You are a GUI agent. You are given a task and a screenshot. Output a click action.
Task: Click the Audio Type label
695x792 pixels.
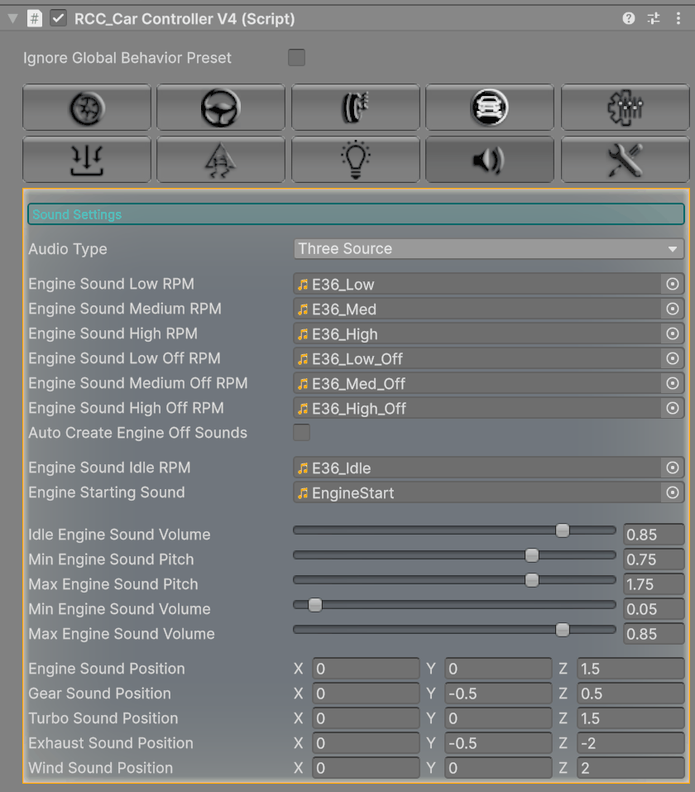[68, 249]
